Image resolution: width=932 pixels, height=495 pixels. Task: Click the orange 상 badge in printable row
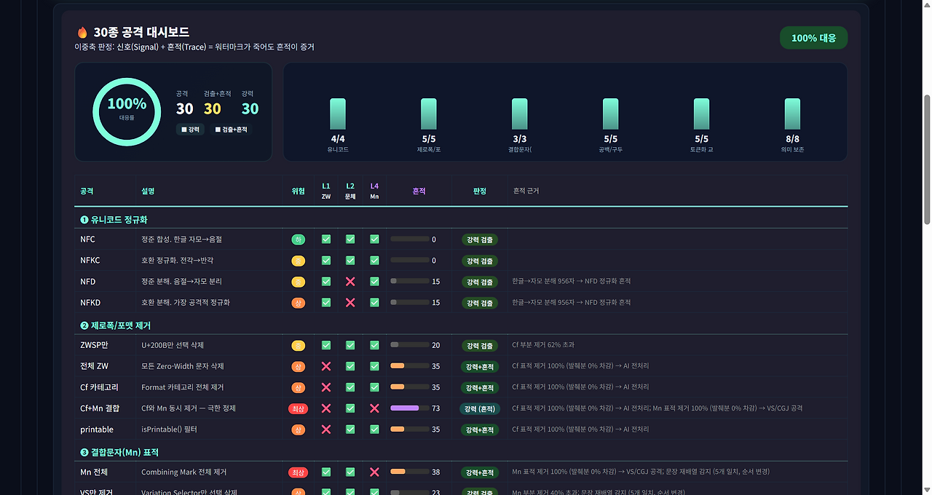(298, 429)
